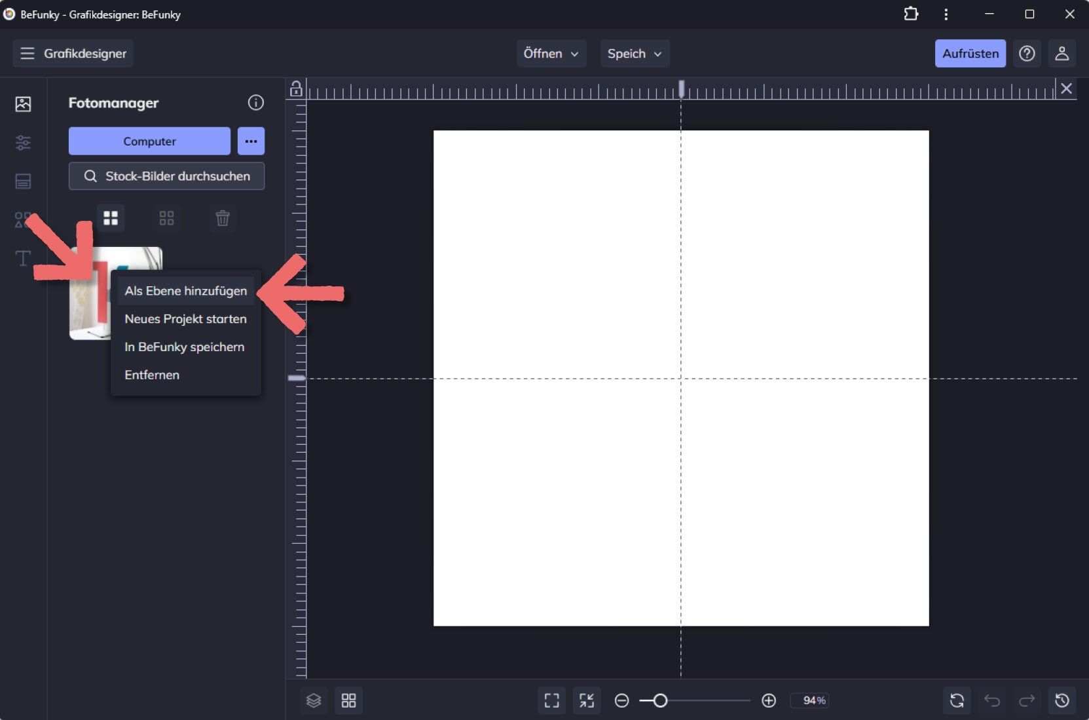
Task: Choose Als Ebene hinzufügen from context menu
Action: (186, 291)
